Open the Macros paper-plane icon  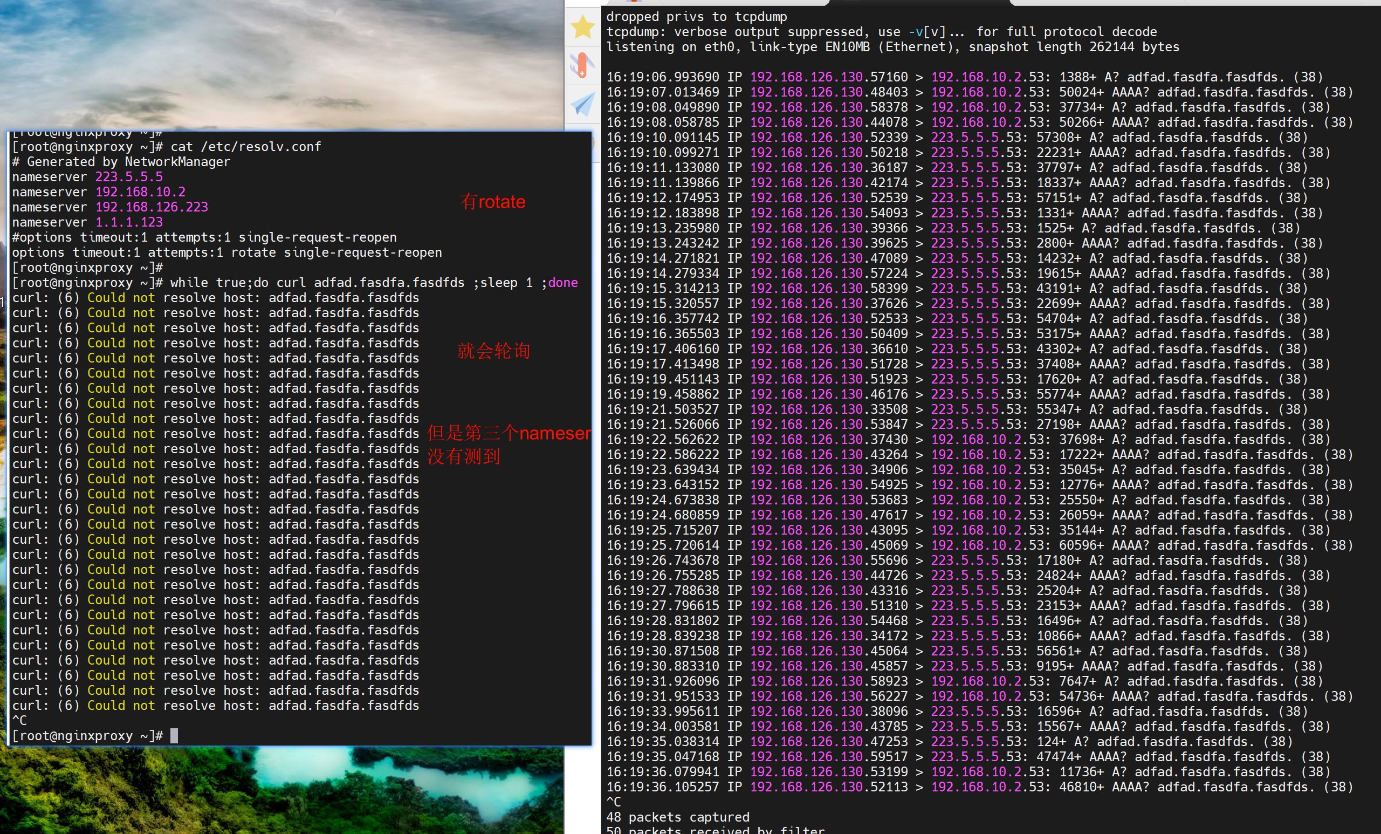point(582,104)
